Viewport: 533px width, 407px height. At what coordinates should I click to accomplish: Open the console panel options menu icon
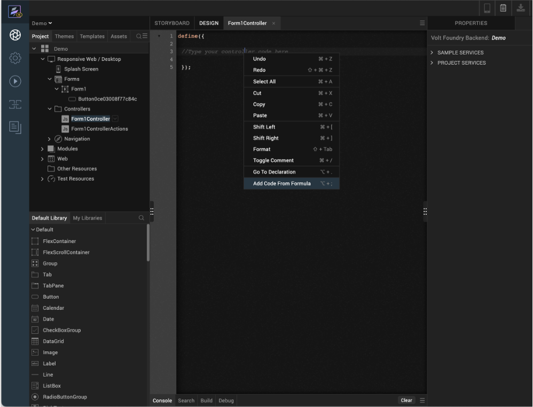pos(422,401)
